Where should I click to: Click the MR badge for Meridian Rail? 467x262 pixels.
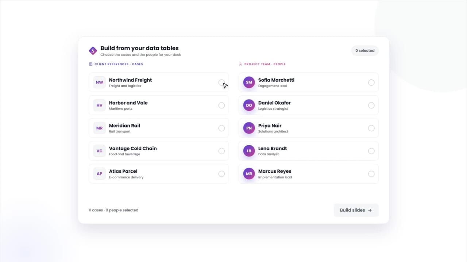click(x=99, y=128)
